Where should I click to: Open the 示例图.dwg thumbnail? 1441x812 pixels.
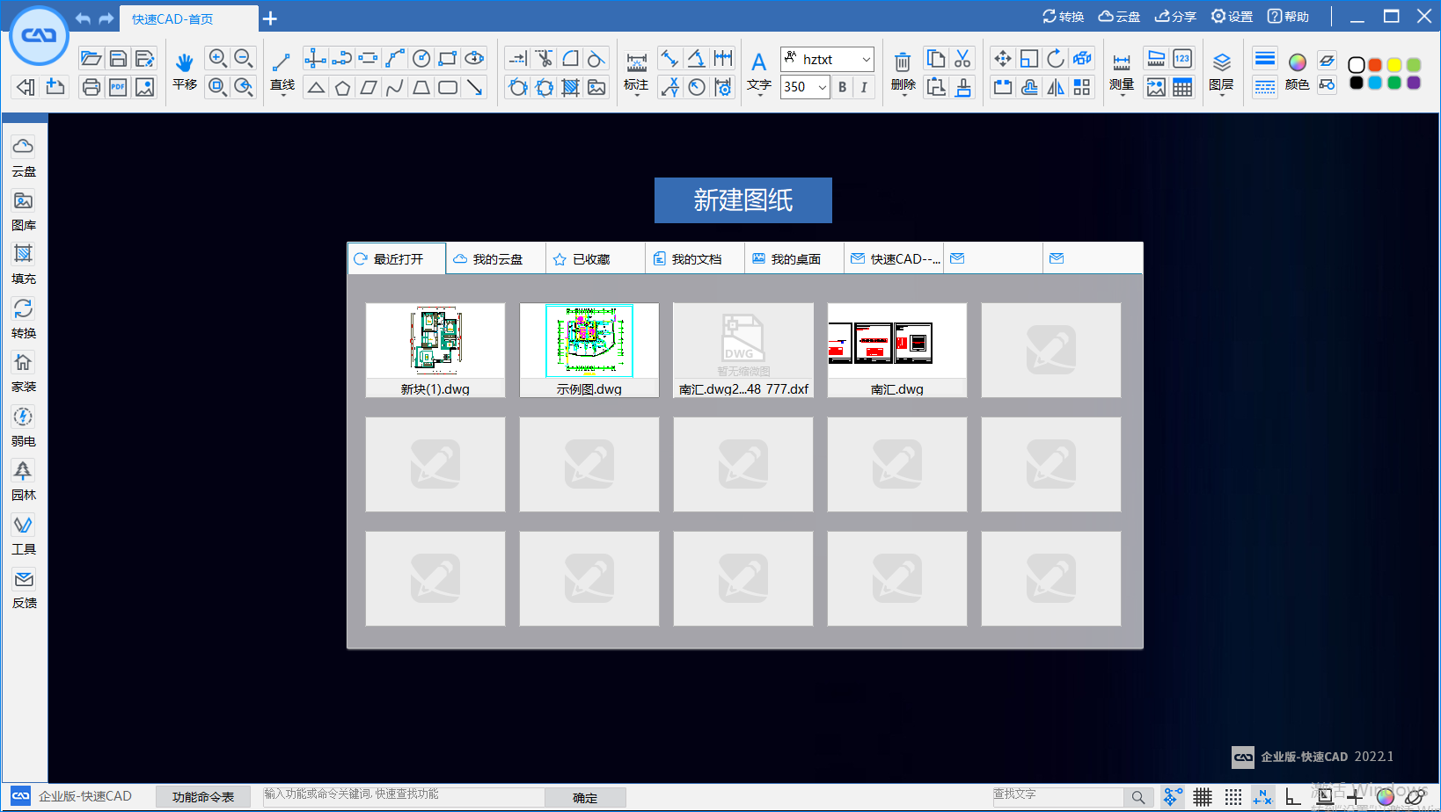[589, 341]
